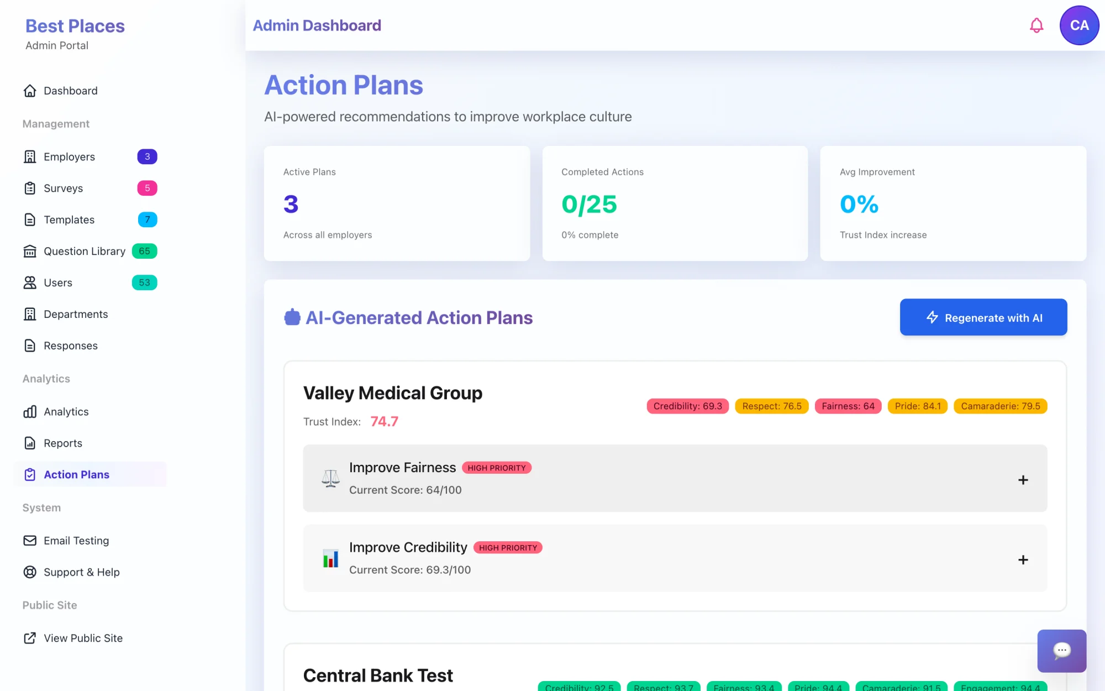Click Regenerate with AI button
This screenshot has width=1105, height=691.
[x=983, y=317]
